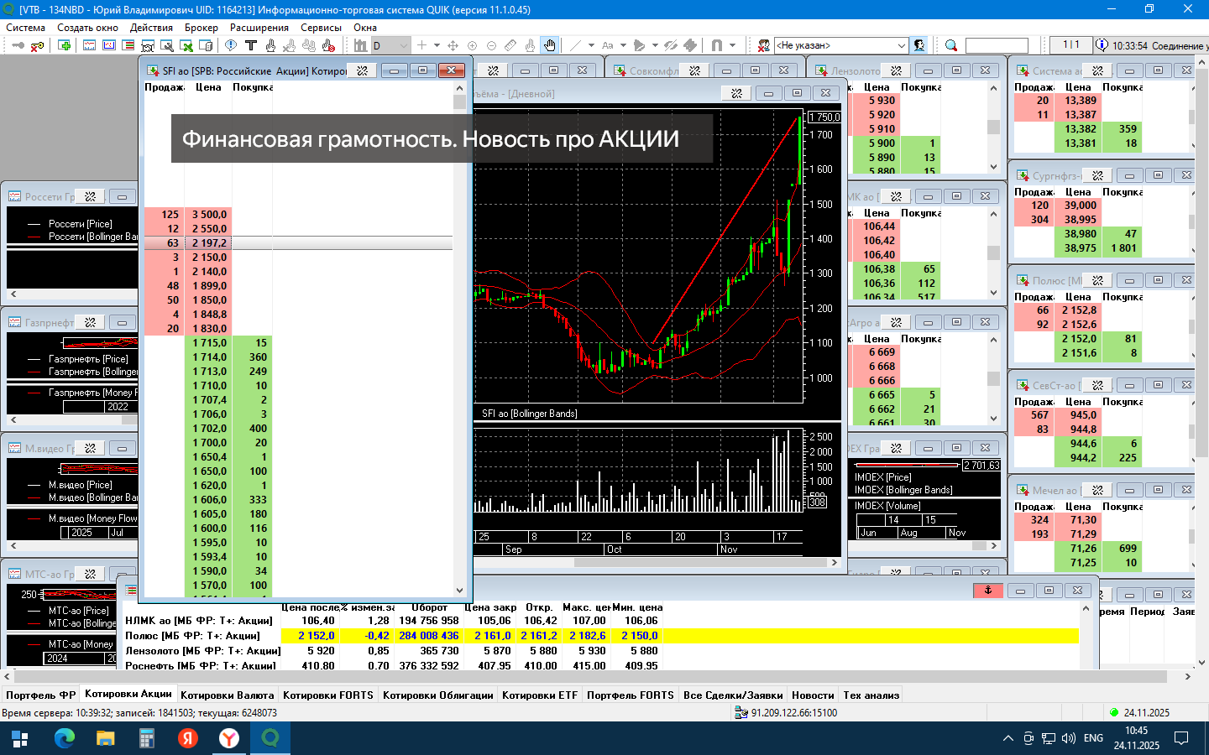Switch to the Котировки FORTS tab
Image resolution: width=1209 pixels, height=755 pixels.
(327, 695)
